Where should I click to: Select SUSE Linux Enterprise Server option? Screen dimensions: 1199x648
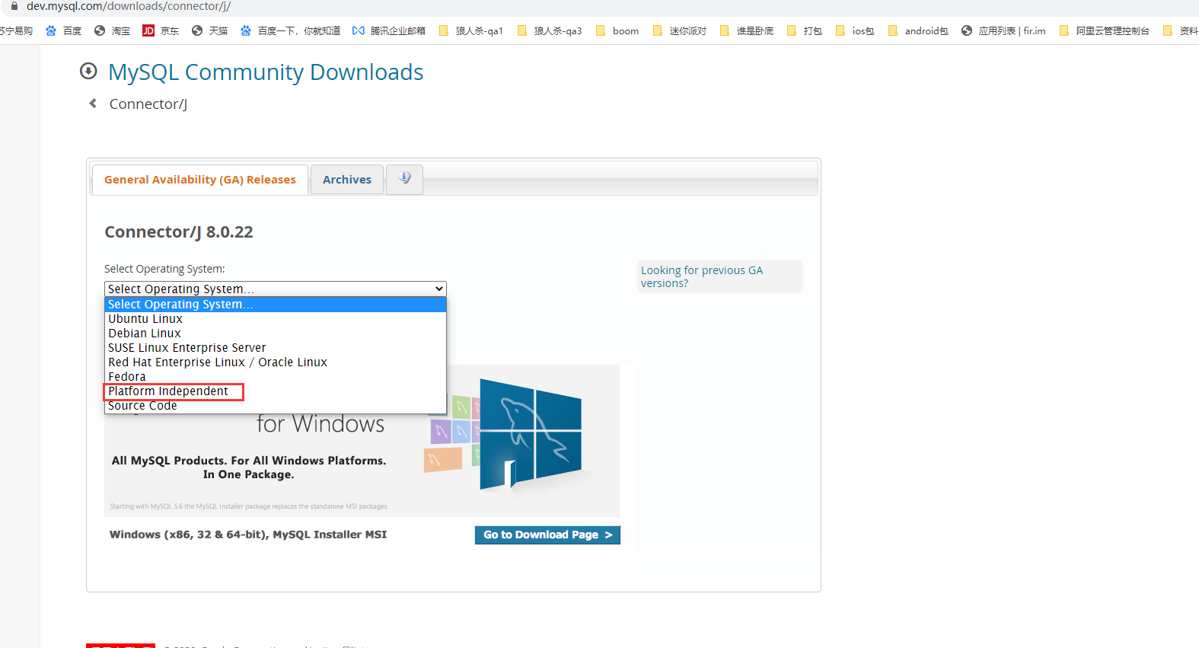click(275, 348)
